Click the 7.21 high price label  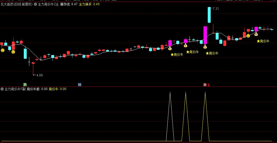click(x=216, y=9)
